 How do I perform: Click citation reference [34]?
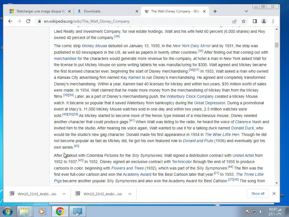point(117,36)
